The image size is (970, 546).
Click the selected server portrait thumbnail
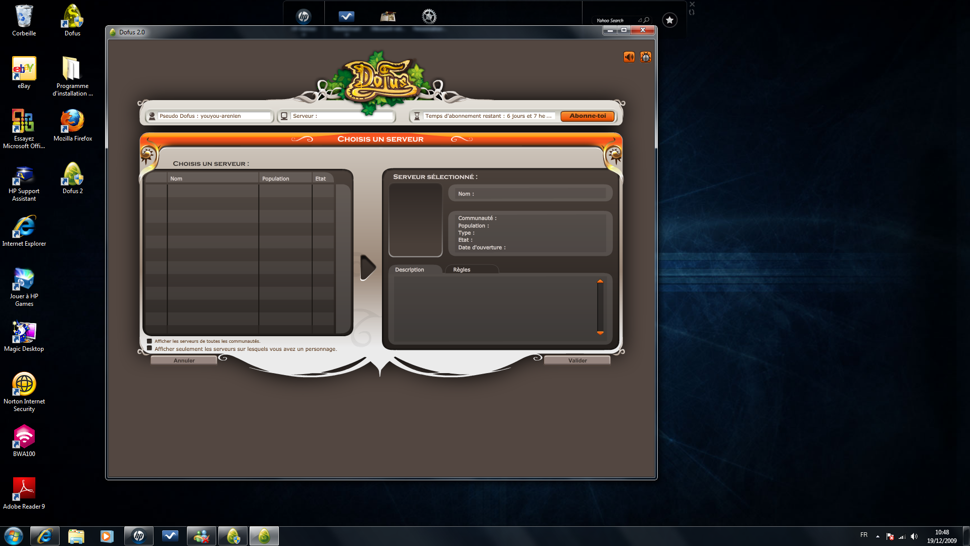tap(415, 220)
